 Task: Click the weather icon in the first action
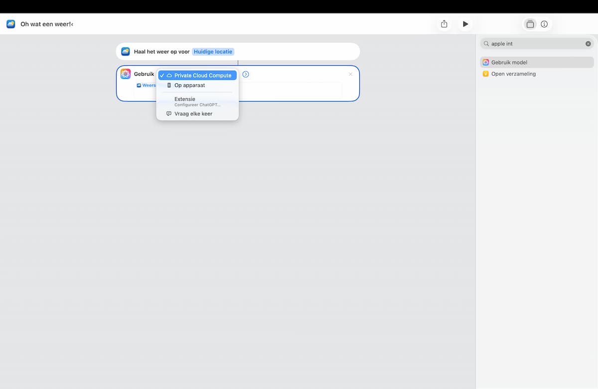pos(126,51)
